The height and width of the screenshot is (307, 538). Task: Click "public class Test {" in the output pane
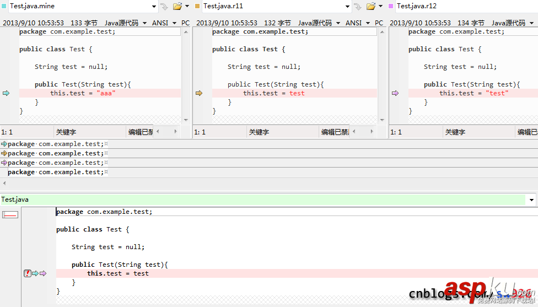(x=93, y=229)
